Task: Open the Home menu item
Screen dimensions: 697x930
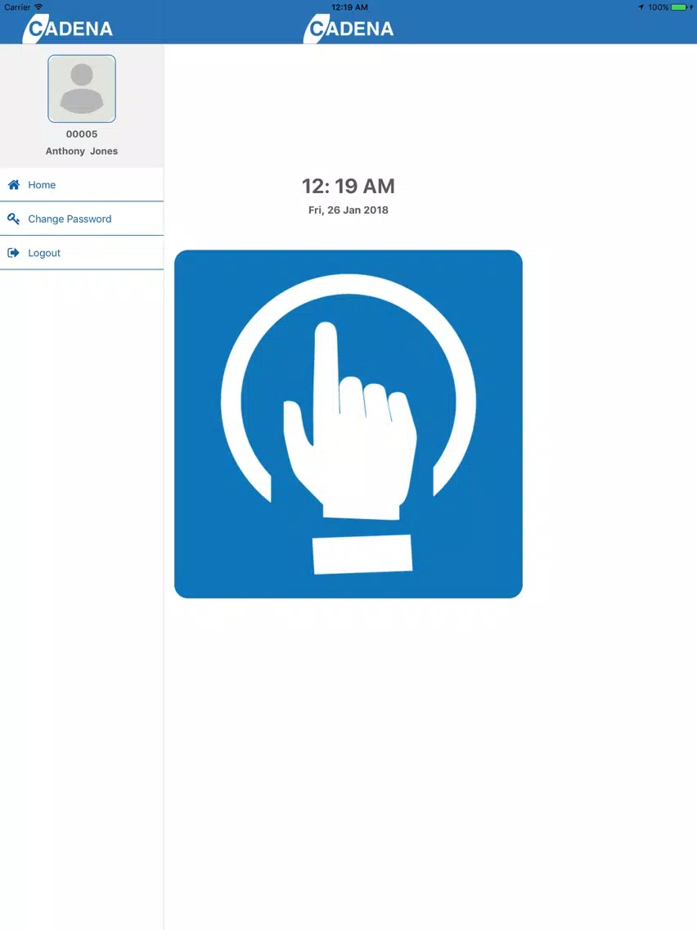Action: (x=82, y=185)
